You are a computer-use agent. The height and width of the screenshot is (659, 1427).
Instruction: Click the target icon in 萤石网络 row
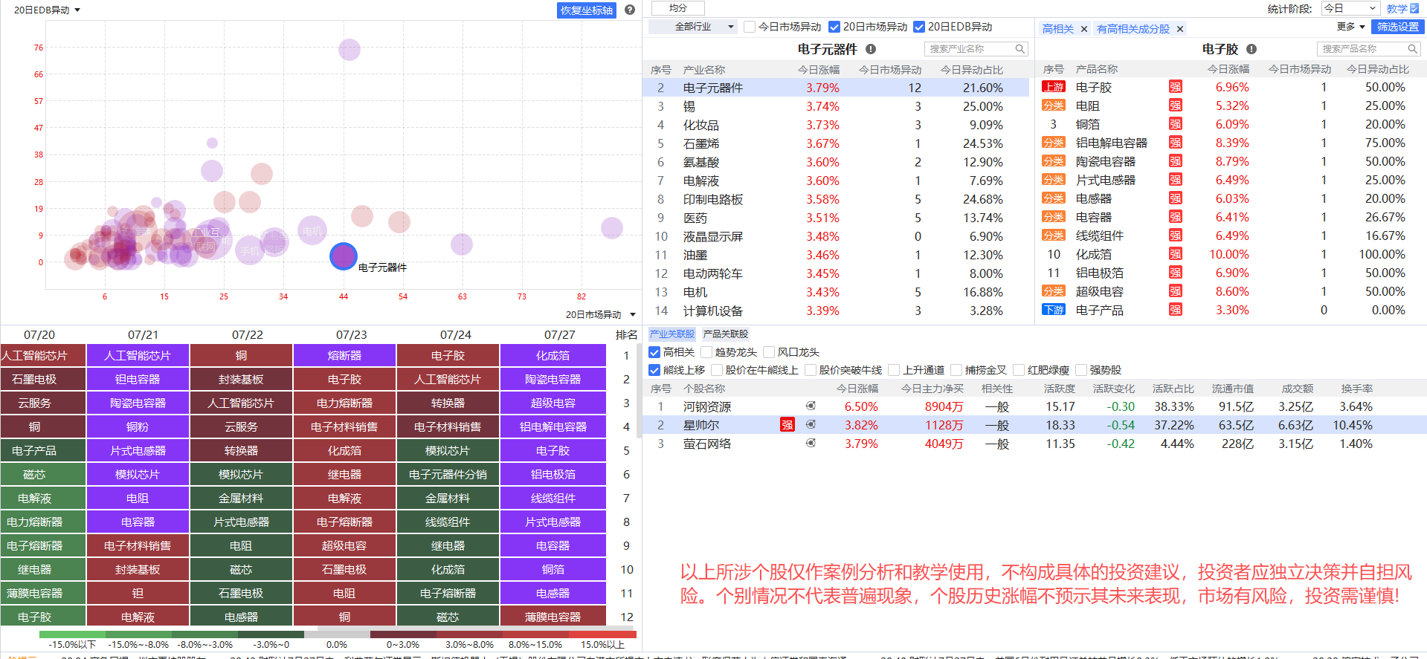click(x=811, y=444)
